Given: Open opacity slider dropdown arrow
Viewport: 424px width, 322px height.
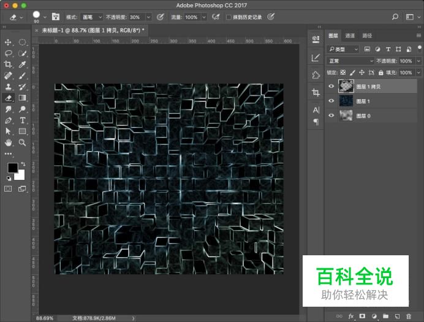Looking at the screenshot, I should [x=148, y=17].
